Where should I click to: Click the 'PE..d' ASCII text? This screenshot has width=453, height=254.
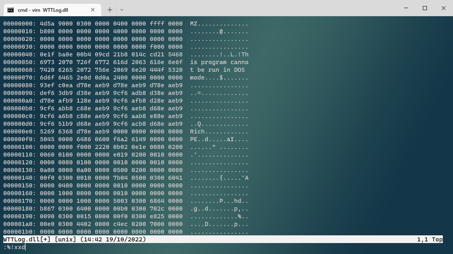click(199, 140)
